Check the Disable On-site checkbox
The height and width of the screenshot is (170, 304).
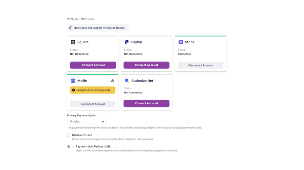pyautogui.click(x=69, y=135)
